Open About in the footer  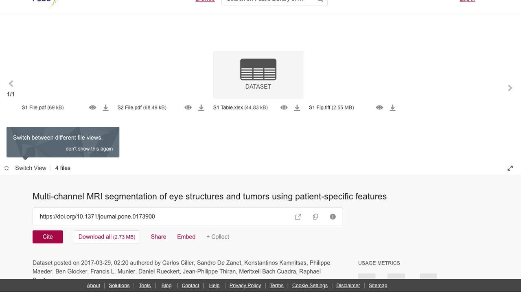click(93, 286)
